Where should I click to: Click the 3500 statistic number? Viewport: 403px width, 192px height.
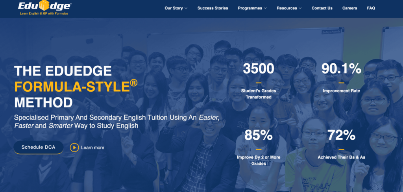(259, 68)
